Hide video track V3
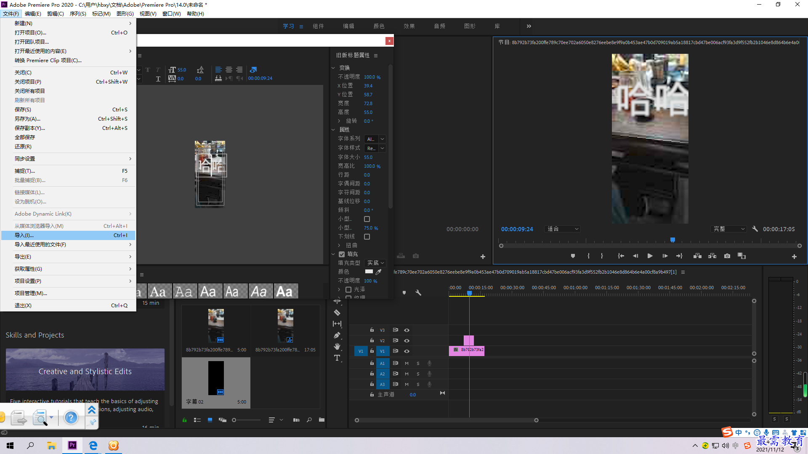The width and height of the screenshot is (808, 454). coord(407,330)
